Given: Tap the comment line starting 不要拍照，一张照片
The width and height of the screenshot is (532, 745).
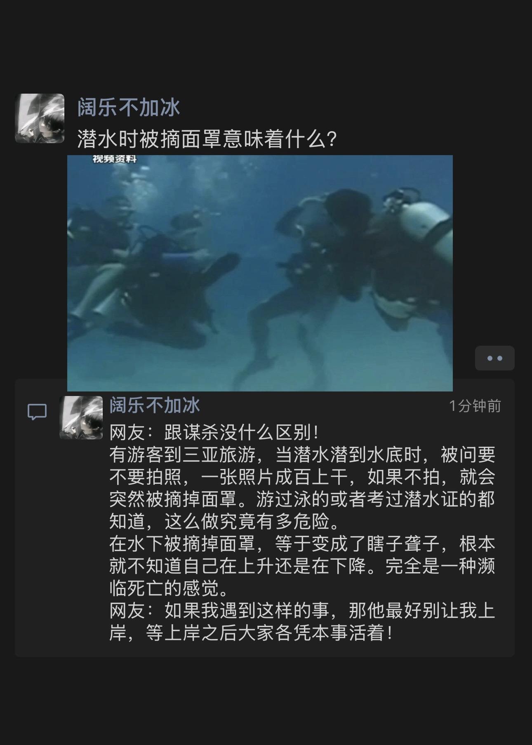Looking at the screenshot, I should 302,477.
